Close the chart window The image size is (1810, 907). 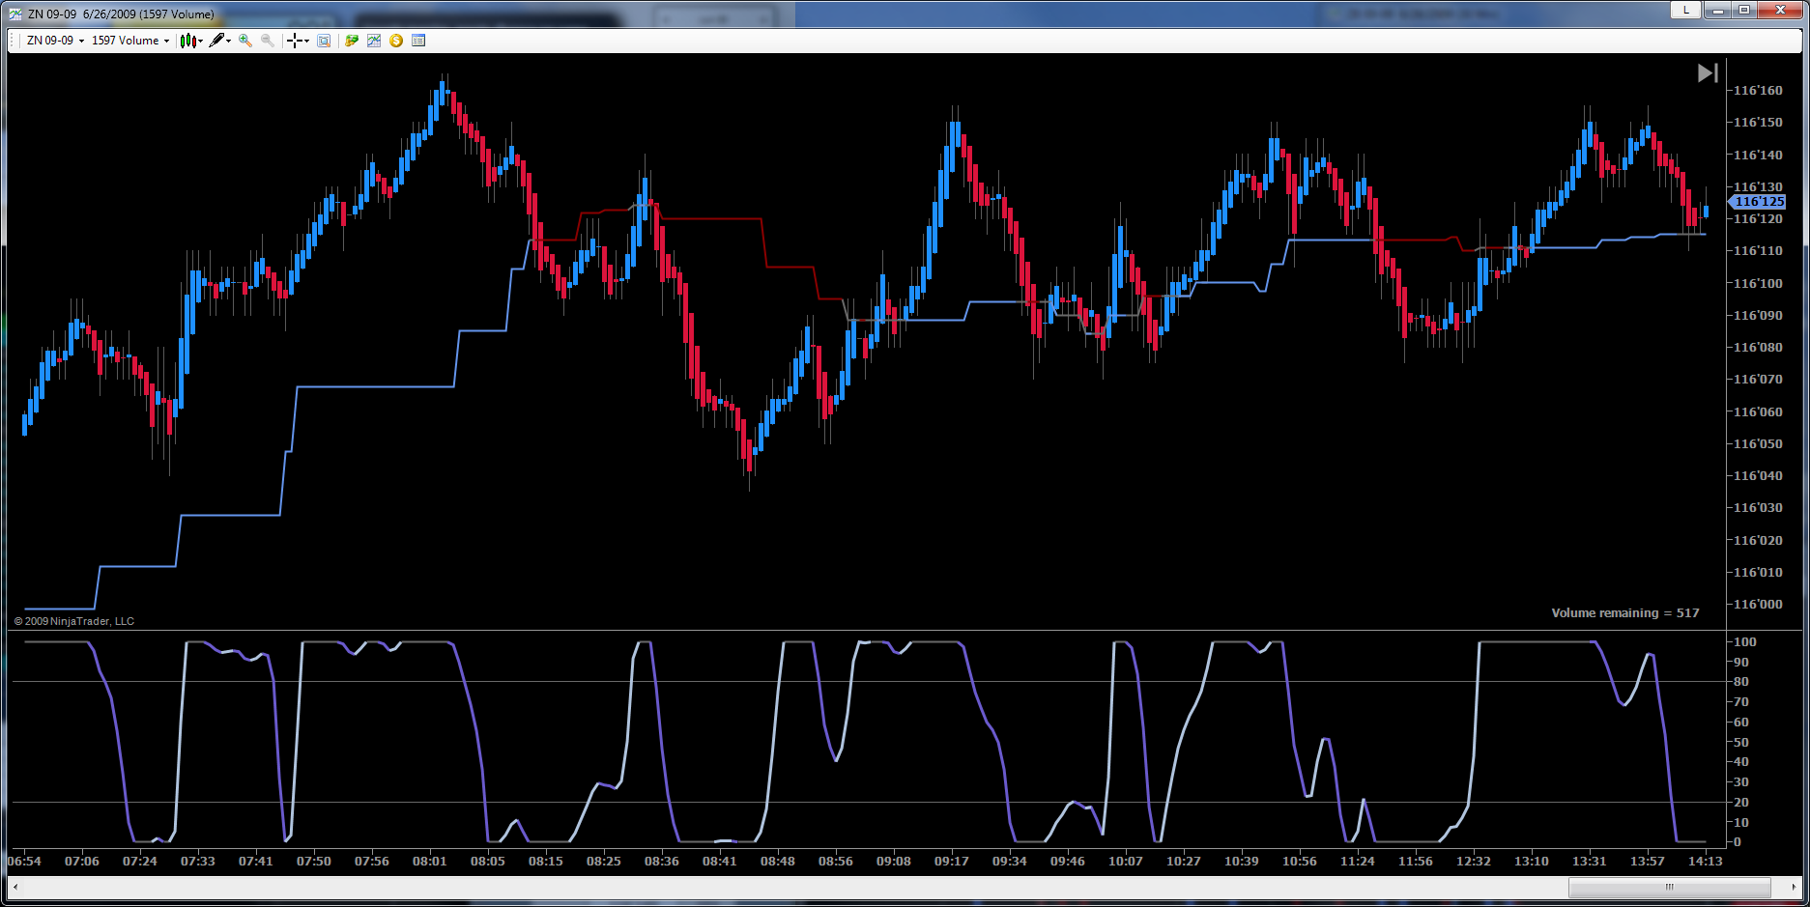click(x=1780, y=11)
